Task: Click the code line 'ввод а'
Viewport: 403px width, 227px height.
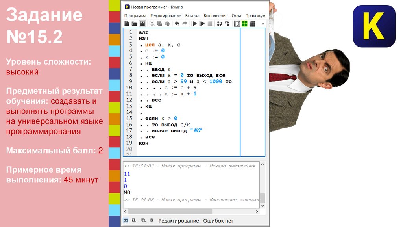Action: [161, 69]
